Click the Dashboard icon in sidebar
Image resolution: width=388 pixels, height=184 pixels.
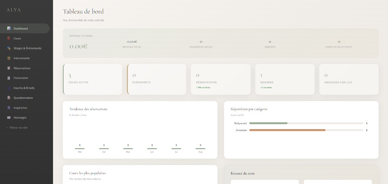point(9,28)
